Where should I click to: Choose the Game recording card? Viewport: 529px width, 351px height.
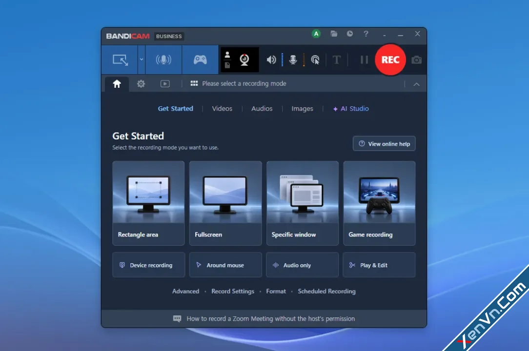(x=379, y=203)
